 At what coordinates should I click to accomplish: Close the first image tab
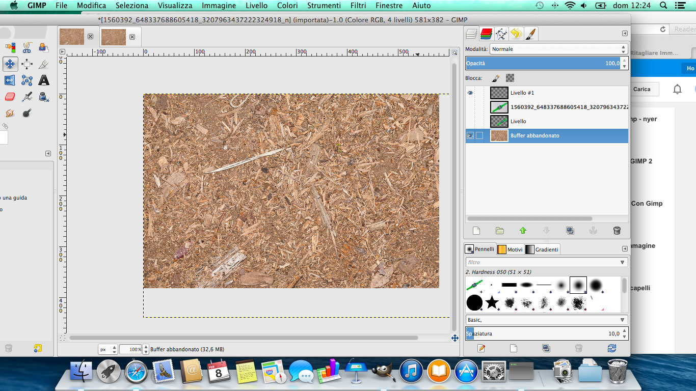tap(90, 37)
